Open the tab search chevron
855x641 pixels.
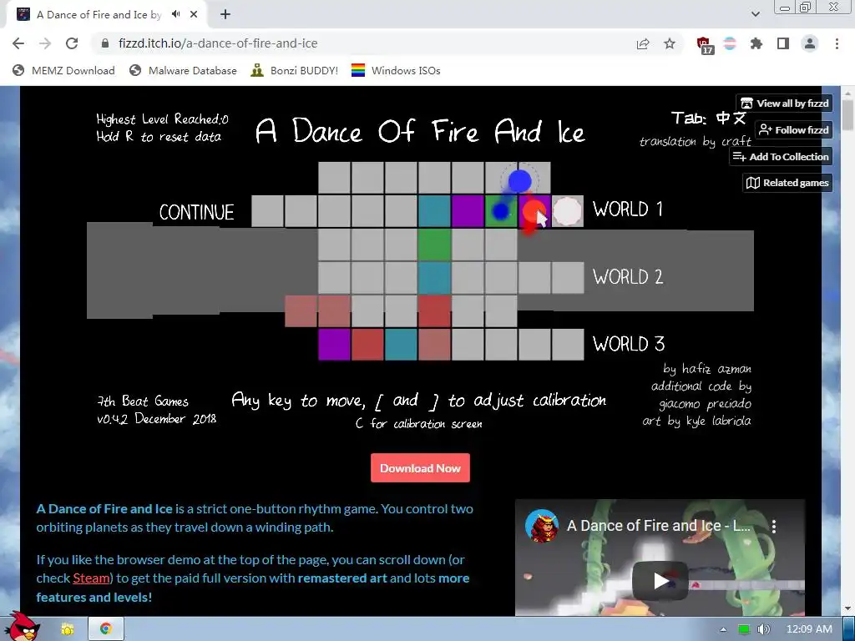click(755, 14)
